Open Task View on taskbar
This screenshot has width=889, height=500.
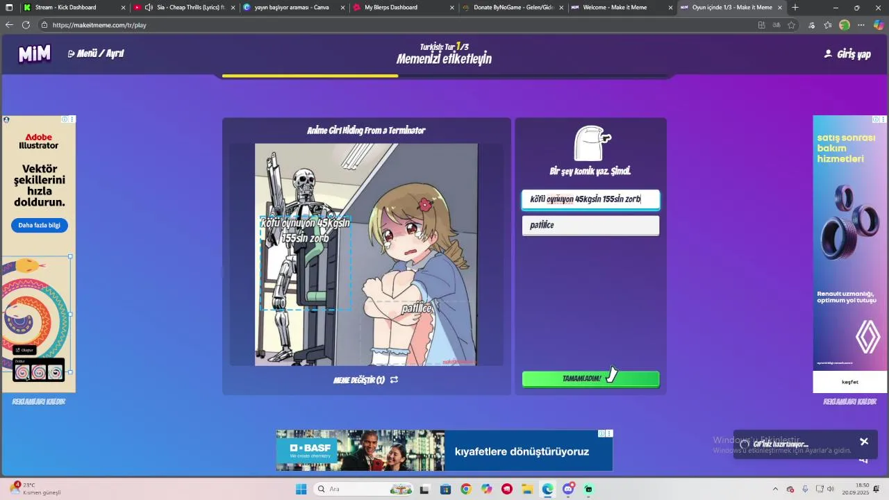(424, 489)
